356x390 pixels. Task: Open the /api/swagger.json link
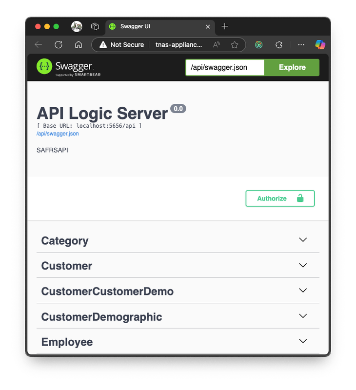pyautogui.click(x=58, y=134)
